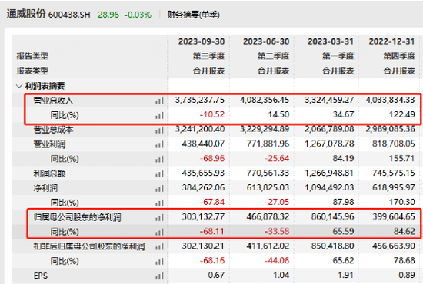Select the 营业利润 row label
Viewport: 423px width, 284px height.
click(49, 144)
